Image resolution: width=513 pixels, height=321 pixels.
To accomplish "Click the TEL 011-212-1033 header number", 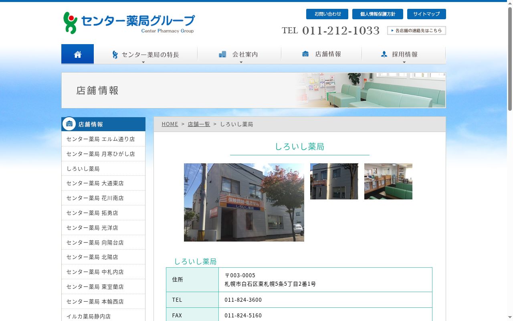I will click(x=331, y=30).
